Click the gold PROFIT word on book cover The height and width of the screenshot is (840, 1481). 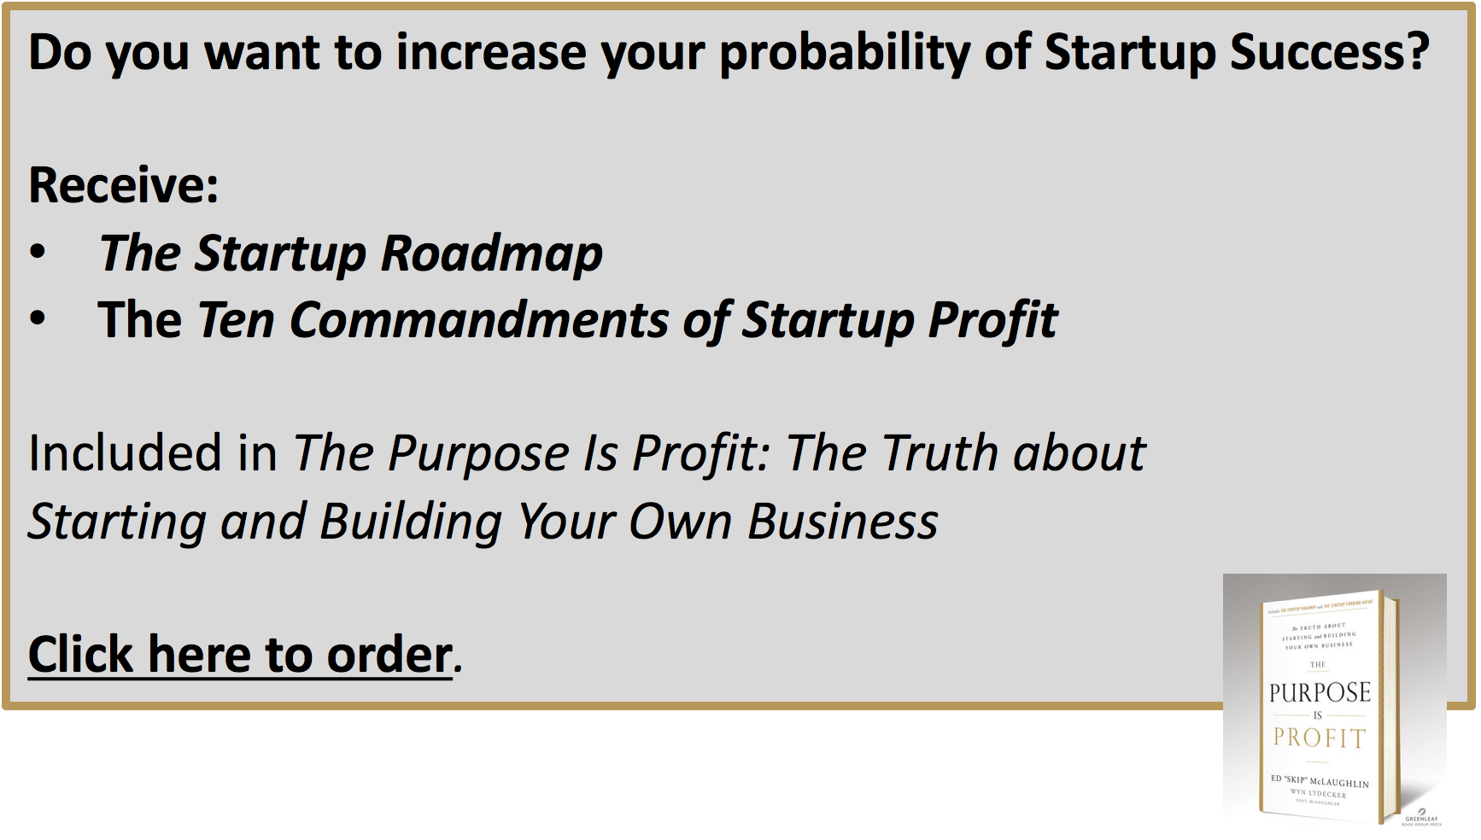pyautogui.click(x=1320, y=738)
